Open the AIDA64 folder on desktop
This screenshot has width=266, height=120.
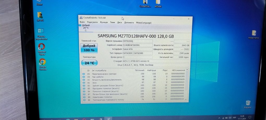tap(158, 4)
